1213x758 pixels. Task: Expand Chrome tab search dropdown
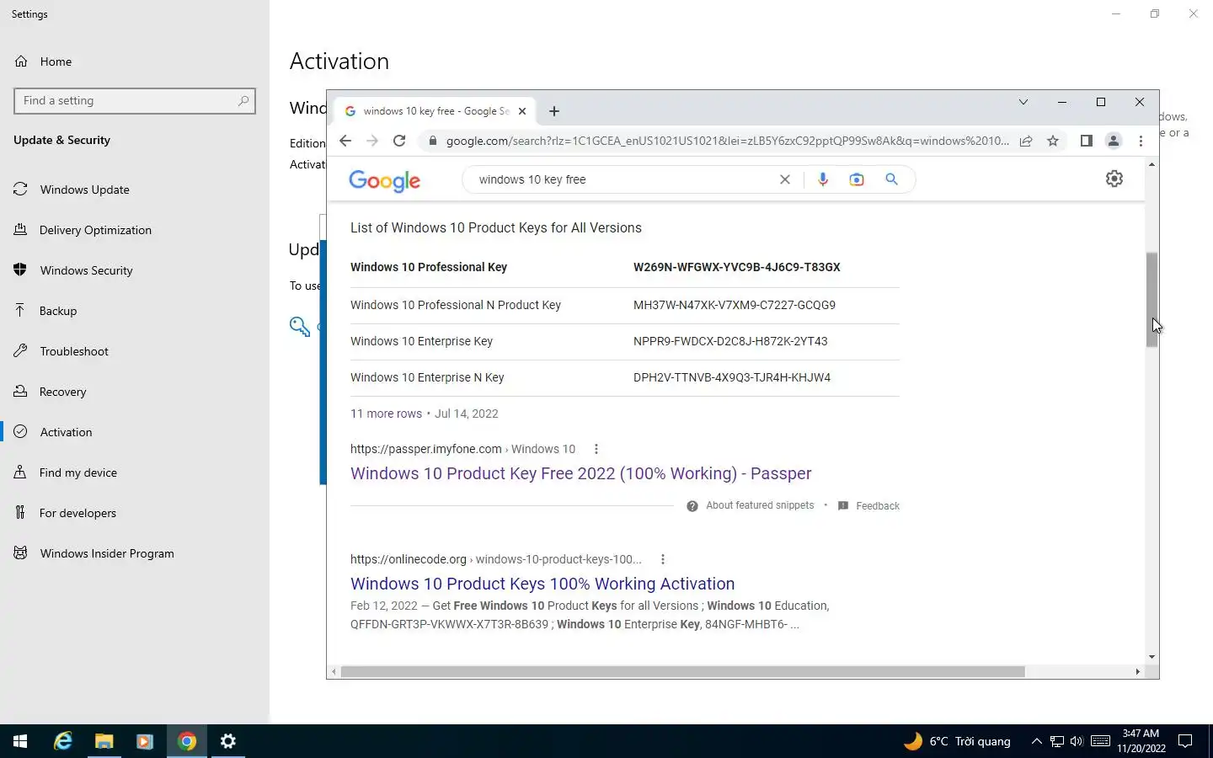[1023, 102]
